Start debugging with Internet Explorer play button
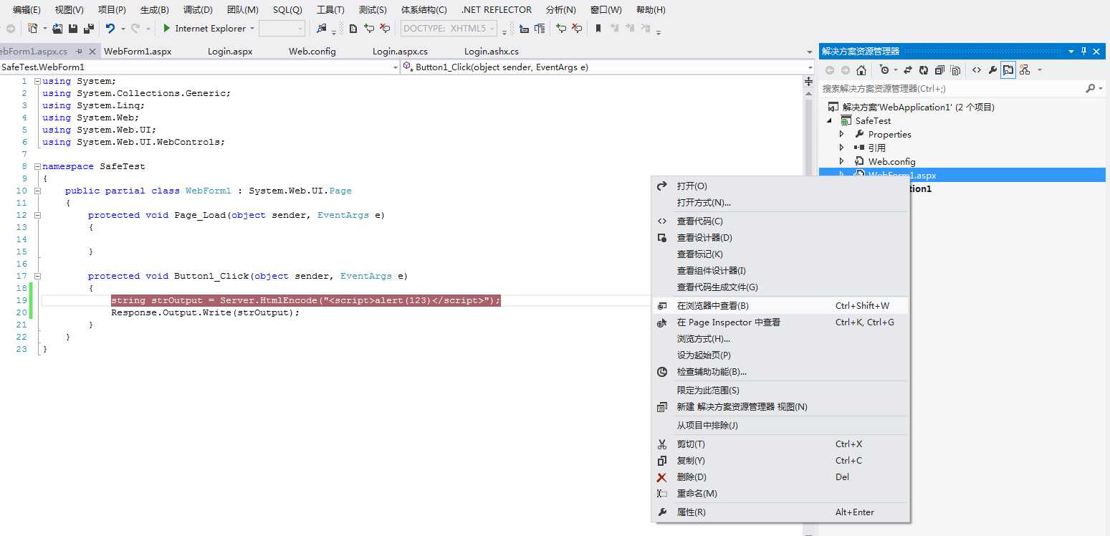The image size is (1110, 536). pos(166,29)
